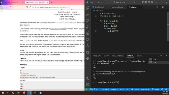Open the Cortana circle on taskbar
The width and height of the screenshot is (169, 95).
[13, 93]
